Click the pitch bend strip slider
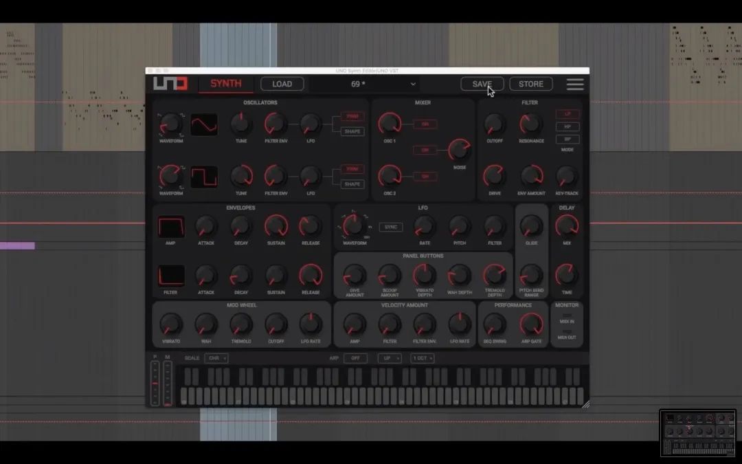The width and height of the screenshot is (742, 464). [x=155, y=383]
